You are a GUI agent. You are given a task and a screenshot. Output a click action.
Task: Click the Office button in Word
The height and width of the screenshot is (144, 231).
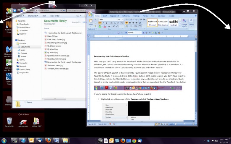click(90, 14)
